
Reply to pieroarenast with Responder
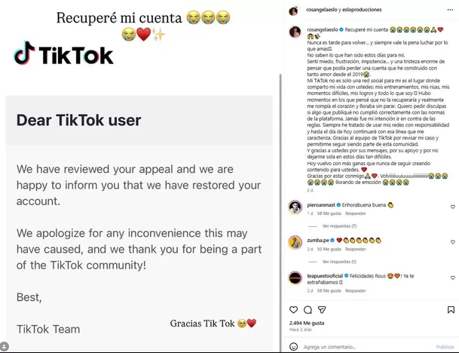pyautogui.click(x=356, y=213)
